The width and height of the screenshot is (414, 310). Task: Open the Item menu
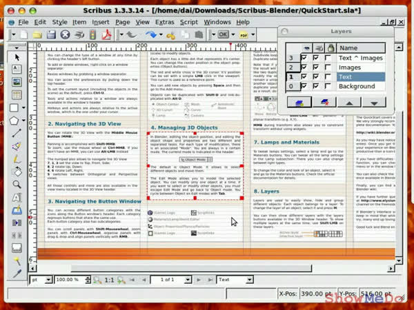(79, 22)
